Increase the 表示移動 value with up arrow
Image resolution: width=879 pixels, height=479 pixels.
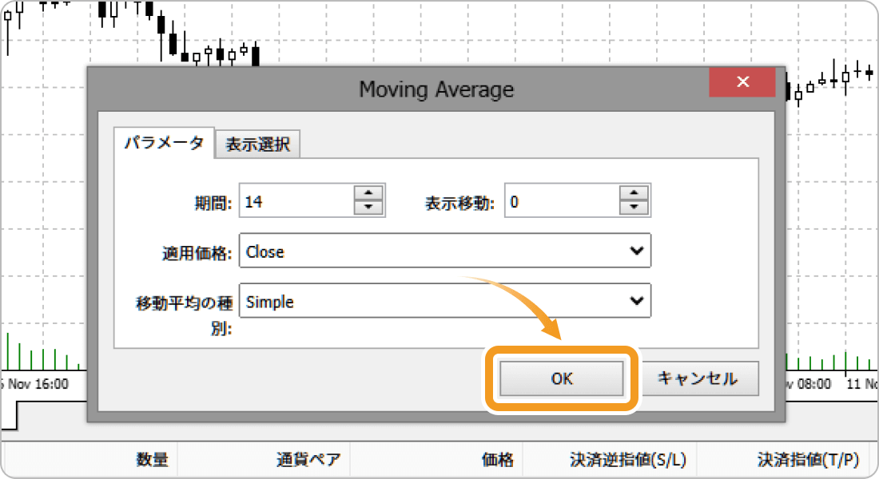pyautogui.click(x=634, y=193)
